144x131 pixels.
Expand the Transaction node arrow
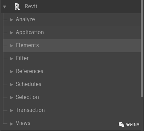click(x=12, y=111)
